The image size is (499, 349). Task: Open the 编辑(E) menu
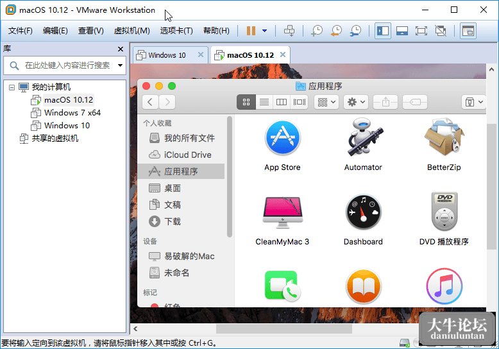55,31
